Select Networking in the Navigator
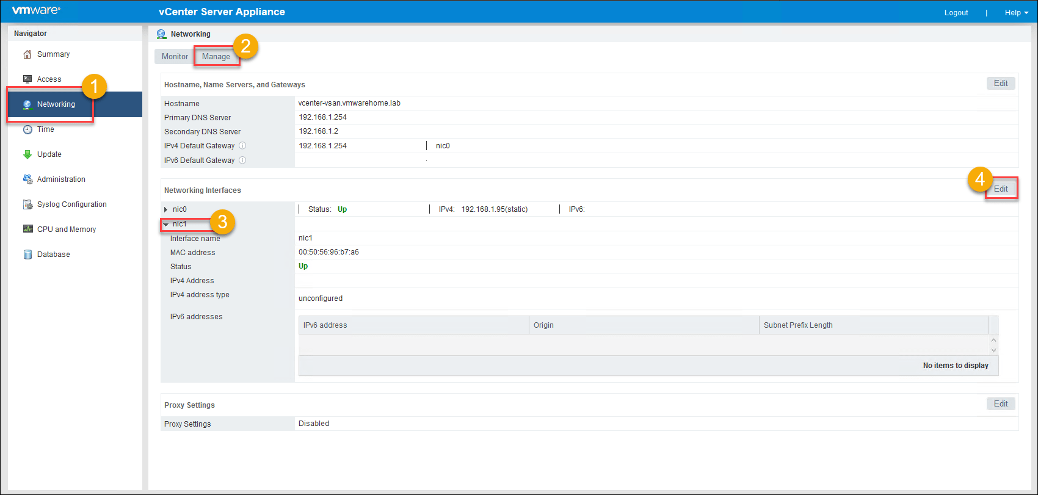 (x=75, y=104)
